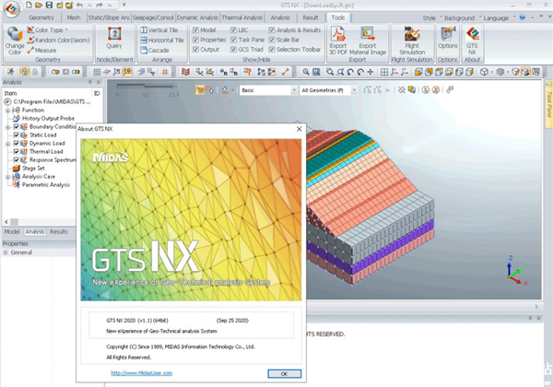Click the Save icon in quick access toolbar
This screenshot has width=553, height=387.
49,5
